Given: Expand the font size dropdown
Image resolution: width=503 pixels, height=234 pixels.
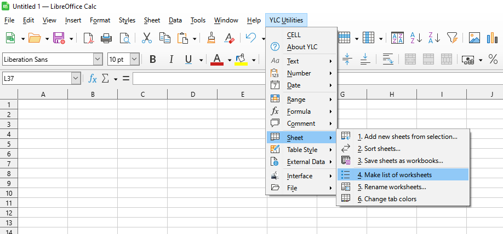Looking at the screenshot, I should [x=134, y=59].
